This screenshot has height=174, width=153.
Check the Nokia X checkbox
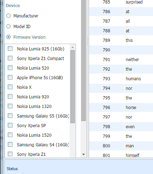[10, 87]
